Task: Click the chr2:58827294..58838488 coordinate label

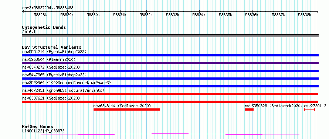Action: click(x=48, y=8)
